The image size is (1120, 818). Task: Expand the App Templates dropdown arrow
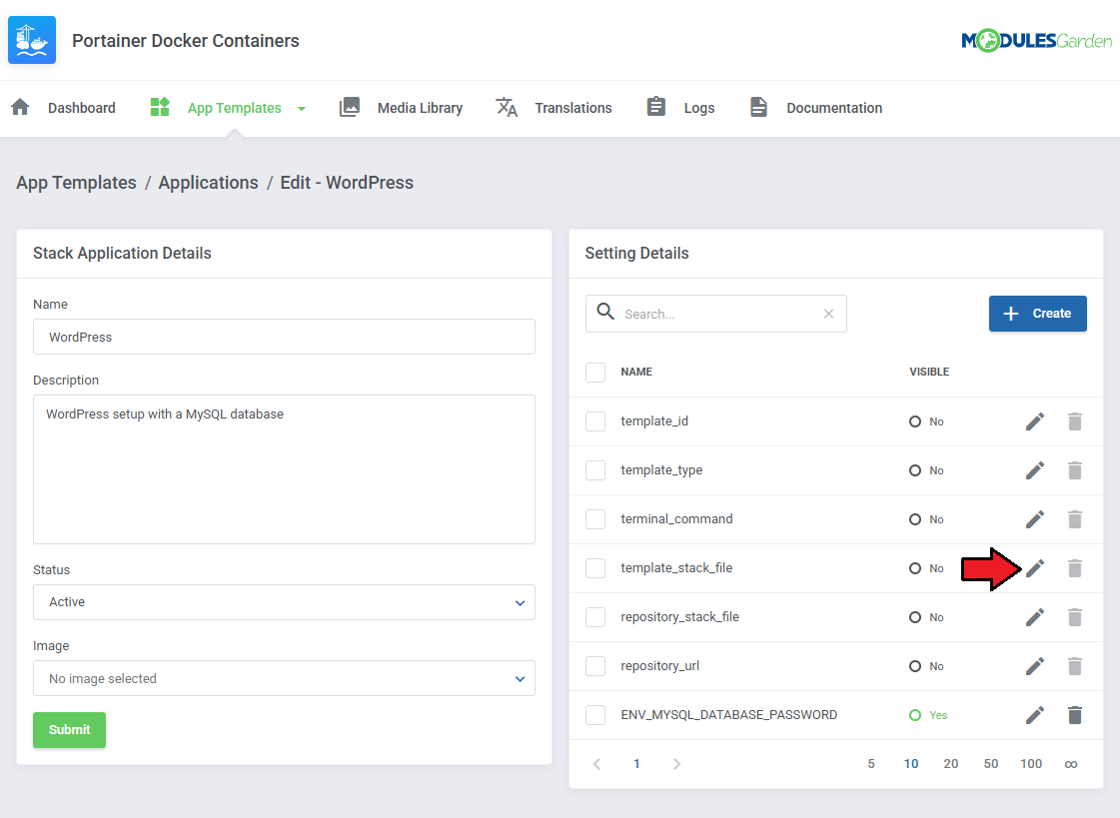click(302, 109)
